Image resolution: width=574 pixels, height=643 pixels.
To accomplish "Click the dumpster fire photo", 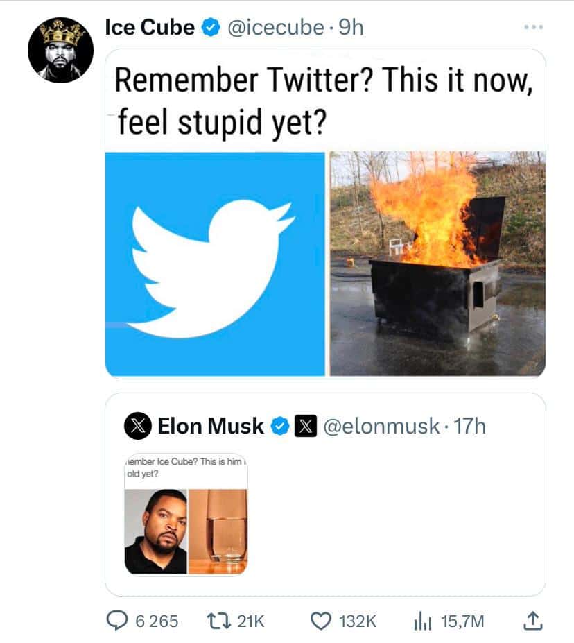I will pyautogui.click(x=437, y=264).
